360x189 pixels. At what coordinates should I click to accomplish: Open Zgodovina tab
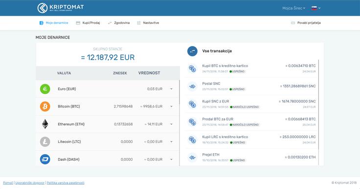tap(119, 23)
